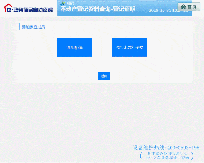Click the left parenthesis by the hotline note

point(141,156)
